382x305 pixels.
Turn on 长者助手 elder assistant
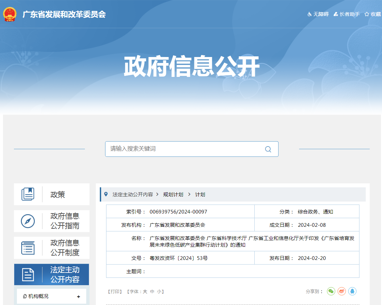[x=347, y=14]
